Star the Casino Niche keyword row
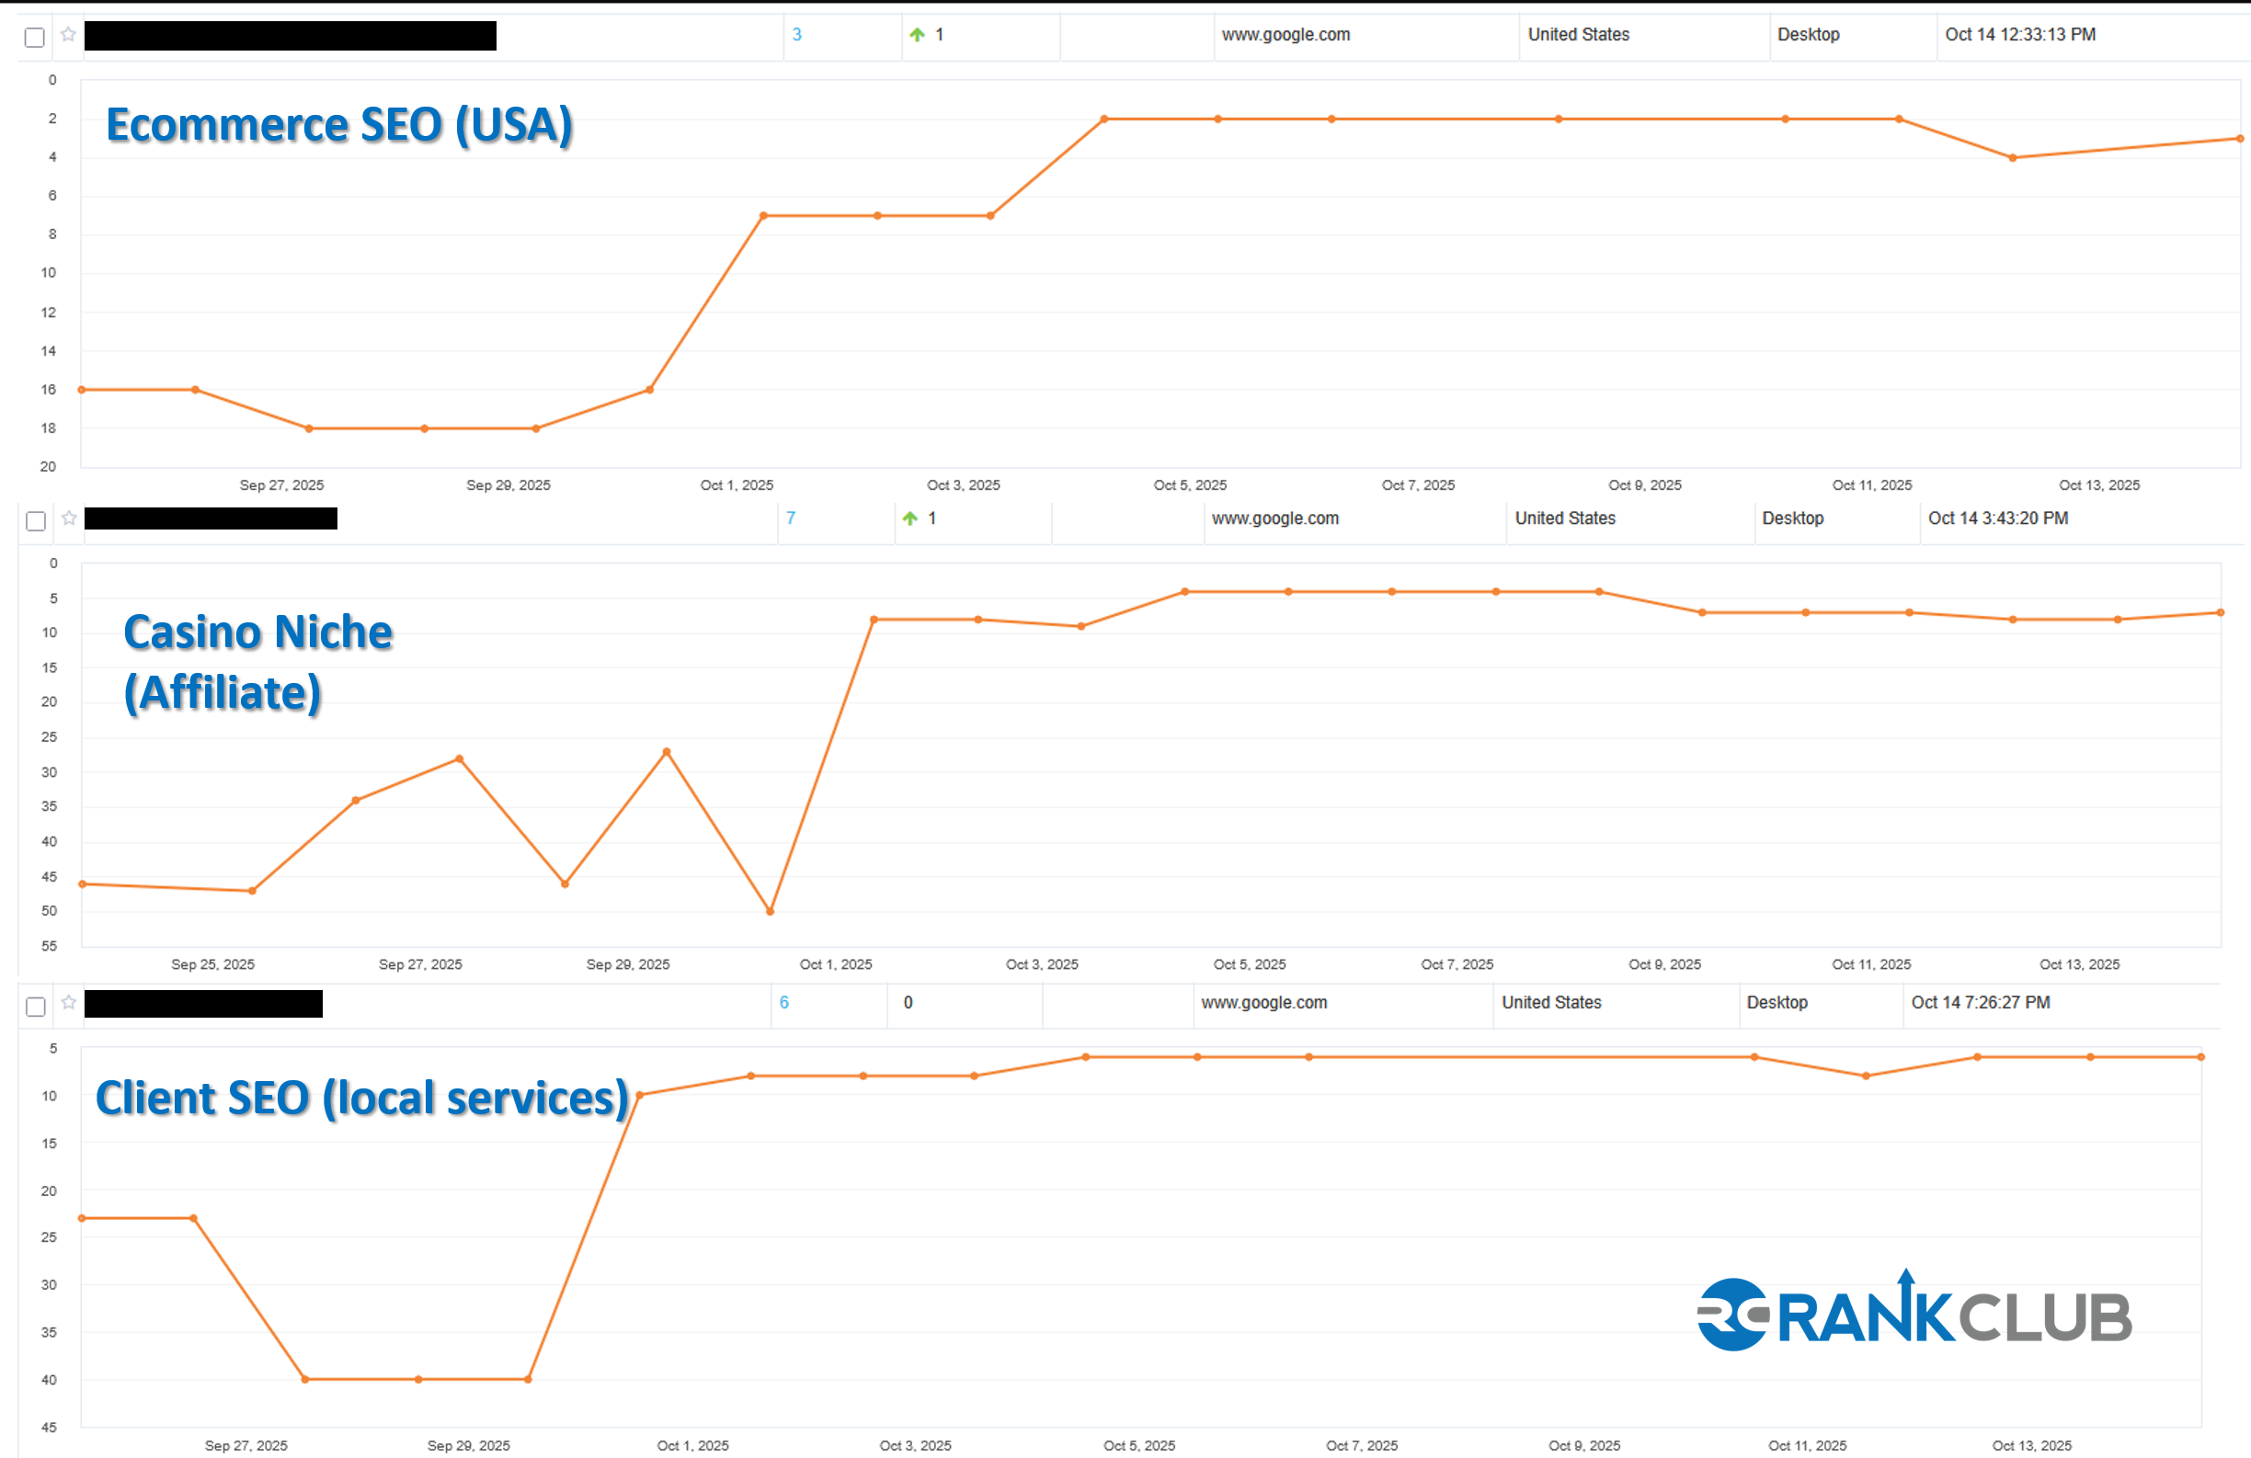Viewport: 2251px width, 1458px height. [69, 518]
